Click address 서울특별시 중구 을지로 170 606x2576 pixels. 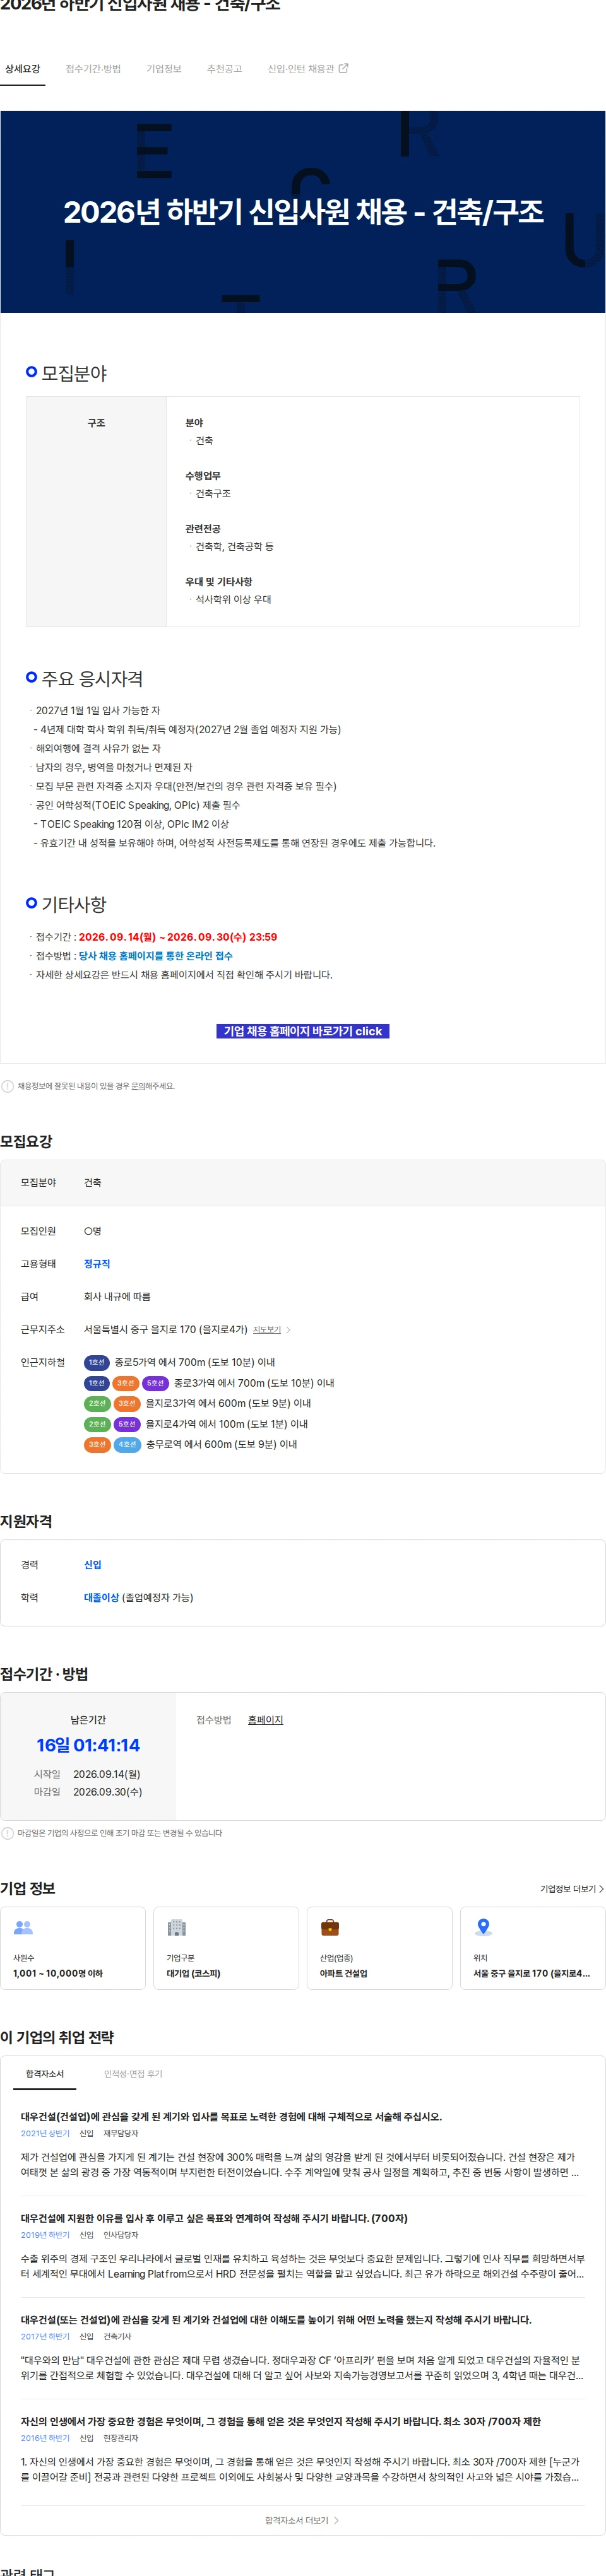coord(165,1330)
